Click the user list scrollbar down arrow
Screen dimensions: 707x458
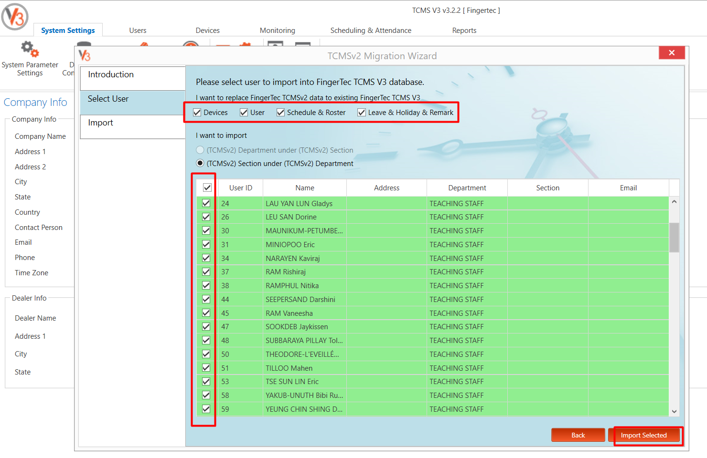point(674,411)
